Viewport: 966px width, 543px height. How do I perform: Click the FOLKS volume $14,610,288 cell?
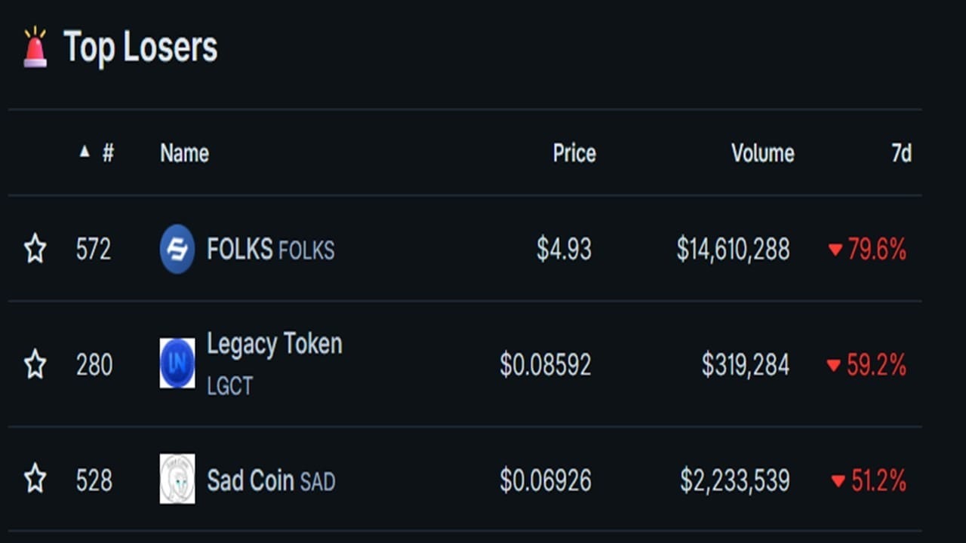point(733,249)
